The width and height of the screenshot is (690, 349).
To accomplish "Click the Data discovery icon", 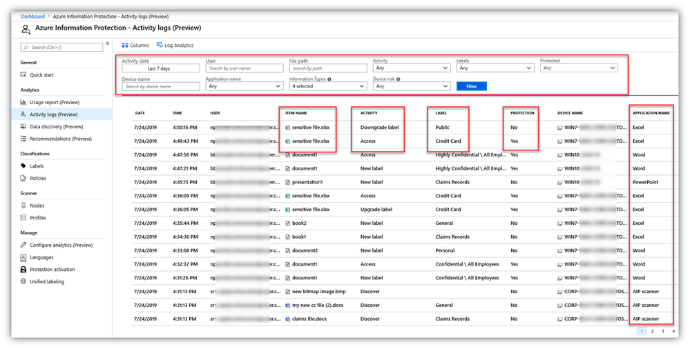I will [23, 127].
